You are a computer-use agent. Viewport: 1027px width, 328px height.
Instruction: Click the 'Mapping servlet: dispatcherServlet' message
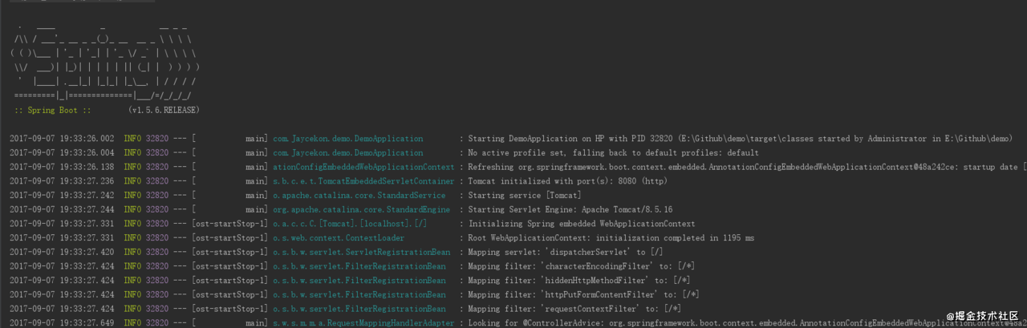click(x=566, y=253)
